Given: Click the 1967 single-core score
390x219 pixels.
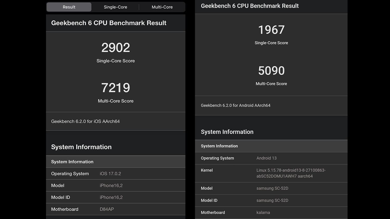Looking at the screenshot, I should pos(271,30).
